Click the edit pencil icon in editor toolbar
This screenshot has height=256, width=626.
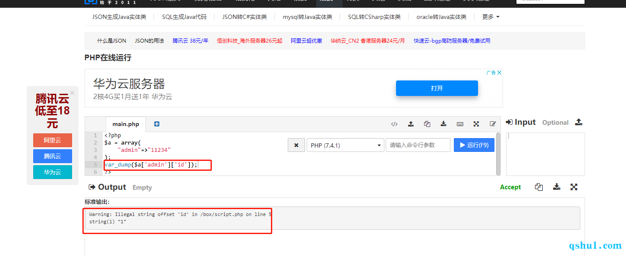click(x=493, y=124)
